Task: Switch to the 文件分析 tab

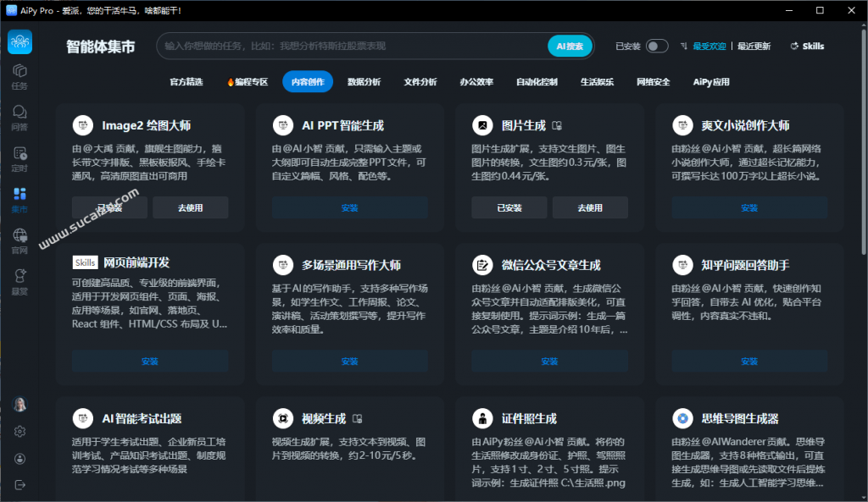Action: click(420, 82)
